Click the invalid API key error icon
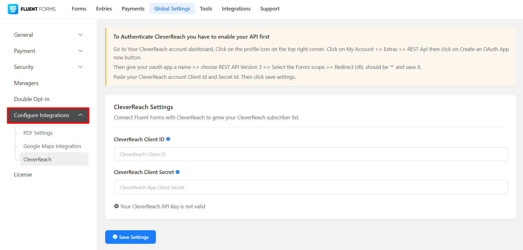Screen dimensions: 523x250 pos(116,206)
